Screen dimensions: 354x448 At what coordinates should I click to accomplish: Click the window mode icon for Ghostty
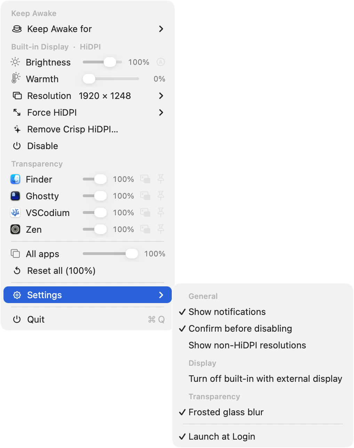pyautogui.click(x=145, y=196)
